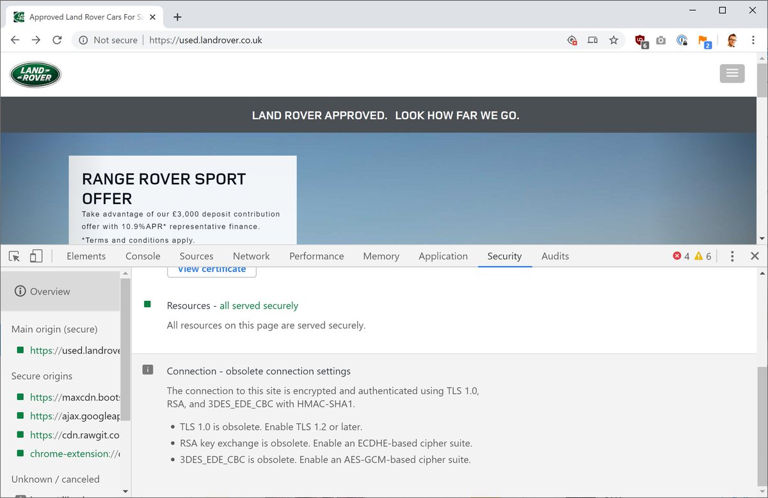768x498 pixels.
Task: Click 'Unknown / canceled' section label
Action: coord(55,479)
